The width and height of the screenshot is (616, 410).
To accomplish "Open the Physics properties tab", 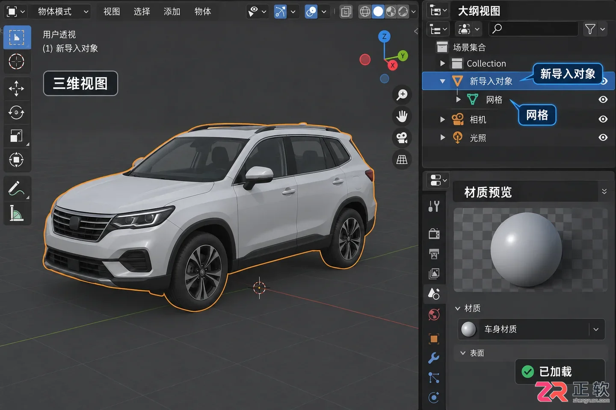I will 434,398.
